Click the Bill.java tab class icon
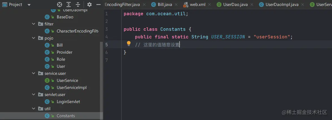Screen dimensions: 332x120 point(154,5)
